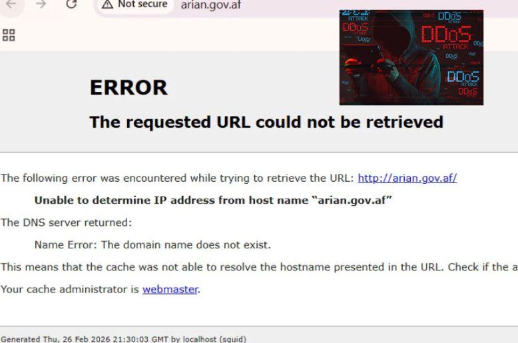
Task: Follow the http://arian.gov.af/ link
Action: 407,178
